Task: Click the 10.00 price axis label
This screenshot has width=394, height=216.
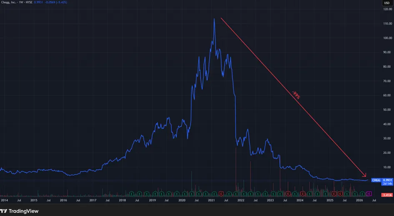Action: [388, 167]
